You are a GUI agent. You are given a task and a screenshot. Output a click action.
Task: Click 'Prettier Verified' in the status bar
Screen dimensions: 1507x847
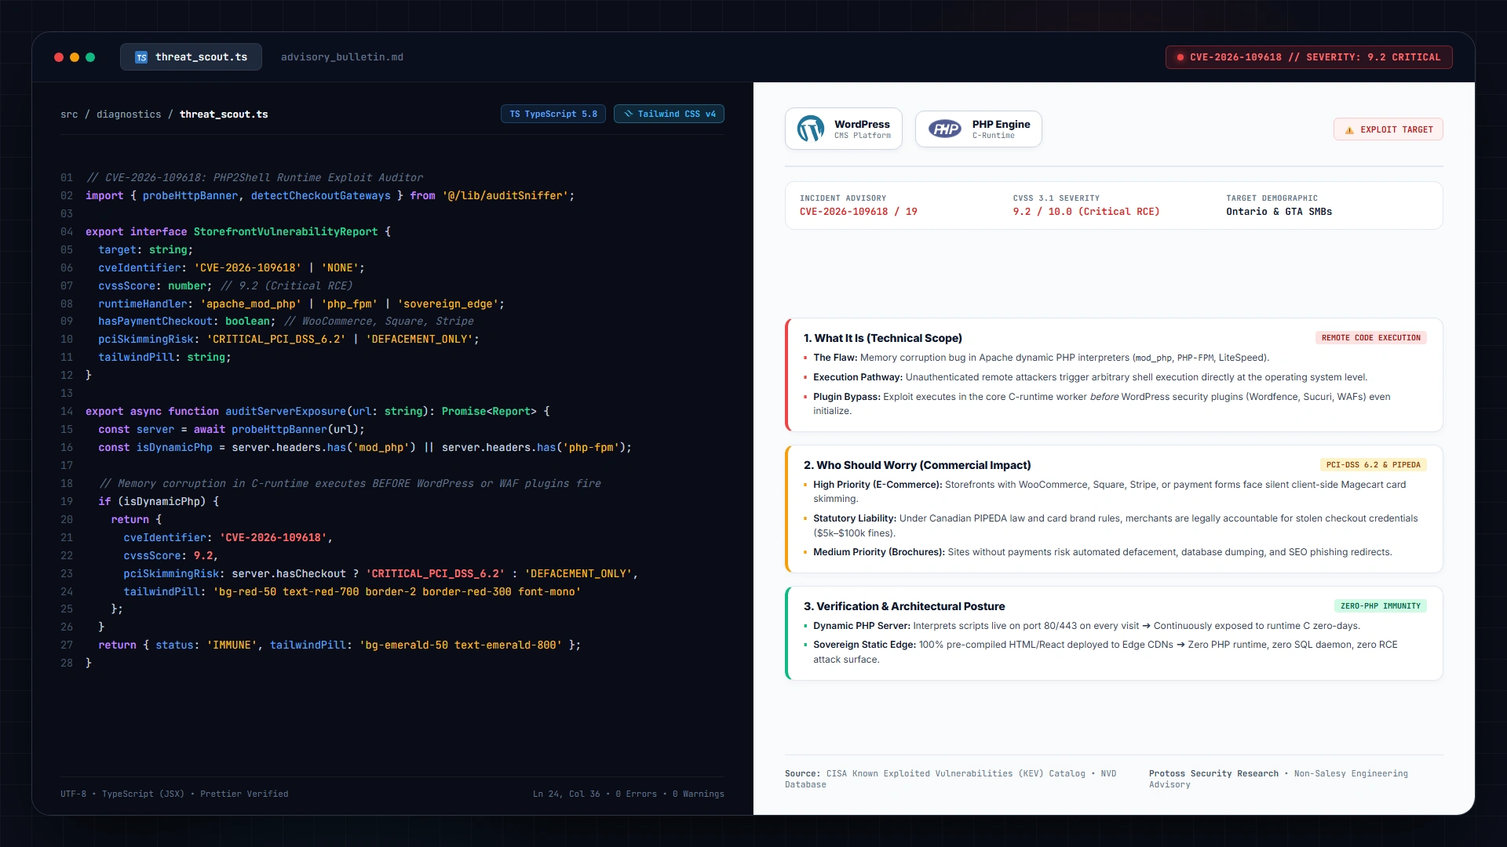click(x=244, y=794)
